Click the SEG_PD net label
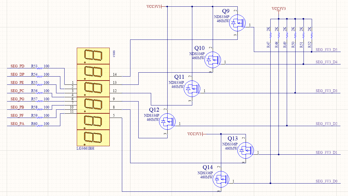The image size is (348, 196). tap(17, 66)
